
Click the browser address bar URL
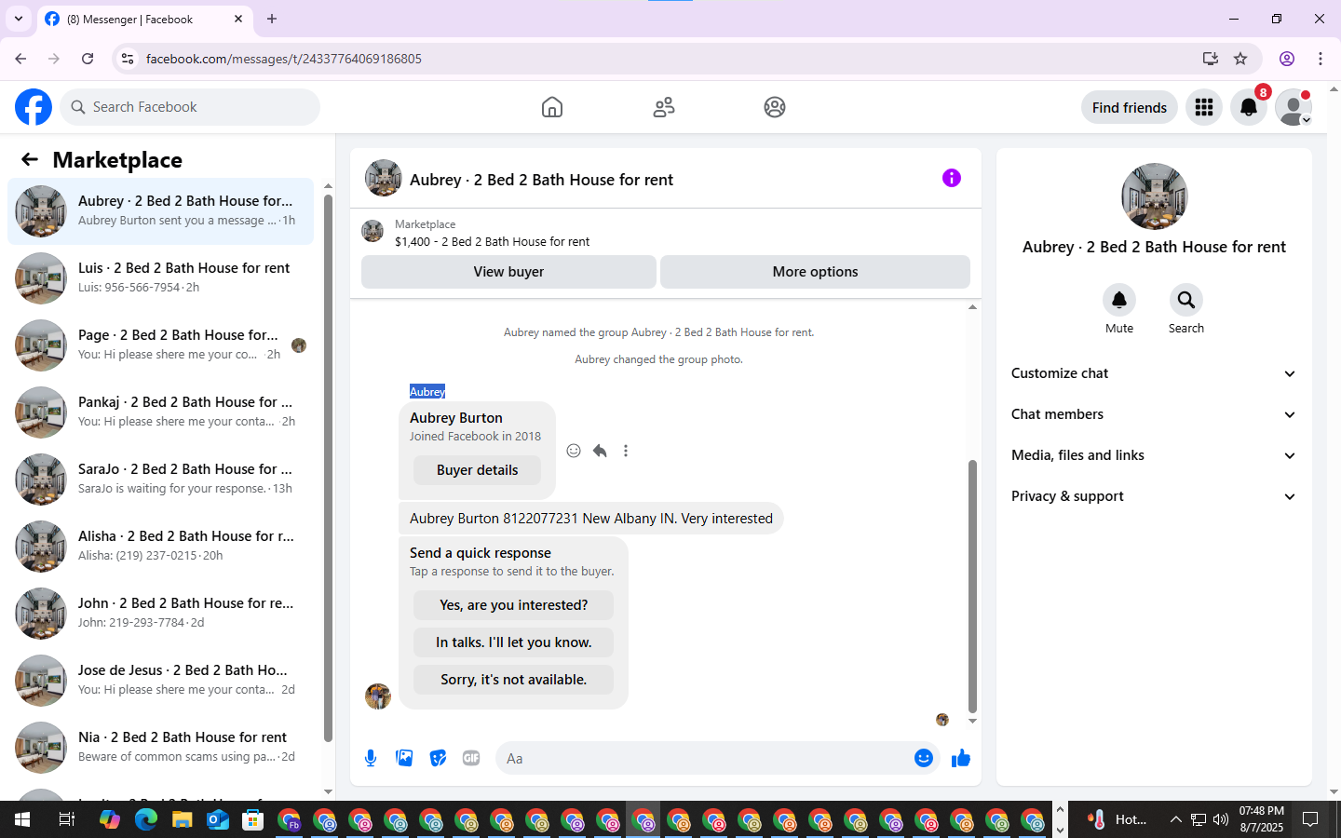[284, 59]
